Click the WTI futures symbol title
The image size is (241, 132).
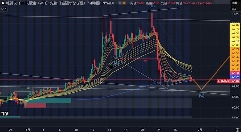tap(45, 3)
